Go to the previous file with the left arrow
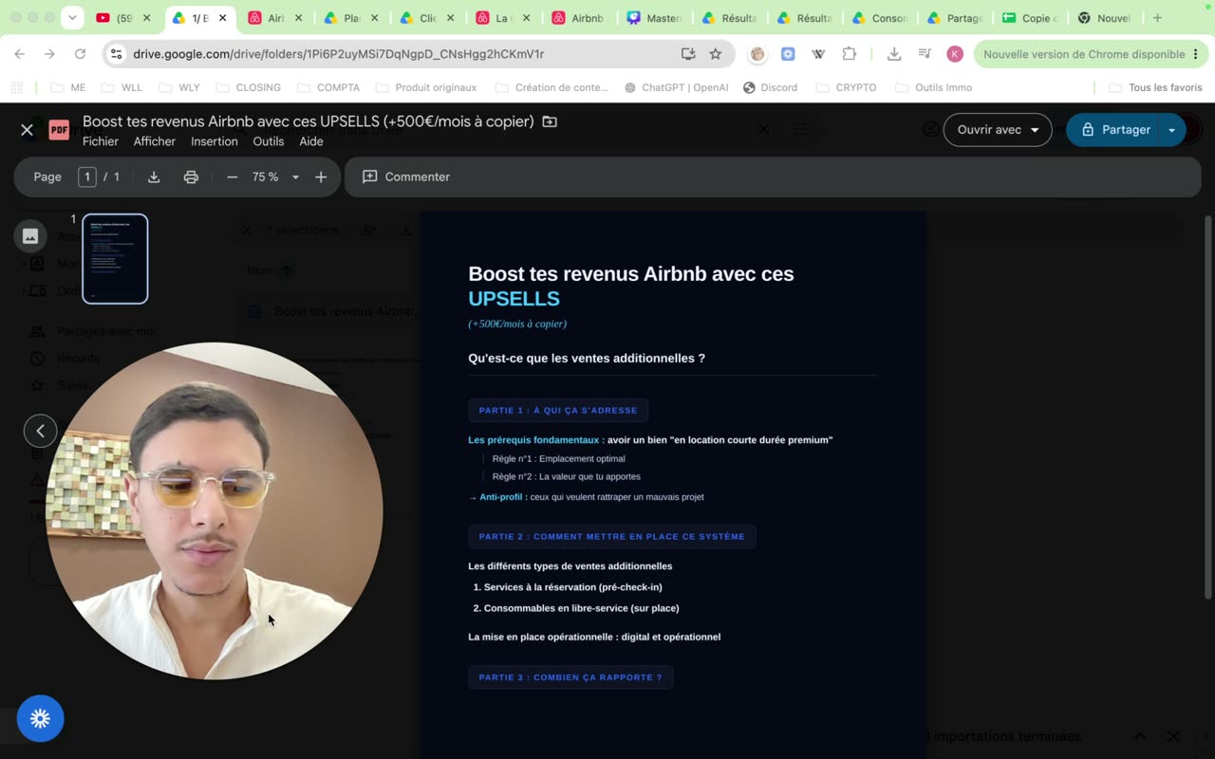Viewport: 1215px width, 759px height. (40, 431)
